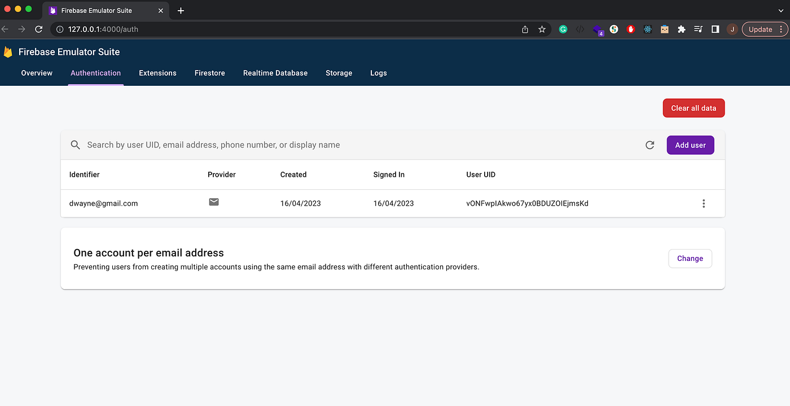Click the share page icon
This screenshot has width=790, height=406.
tap(525, 29)
